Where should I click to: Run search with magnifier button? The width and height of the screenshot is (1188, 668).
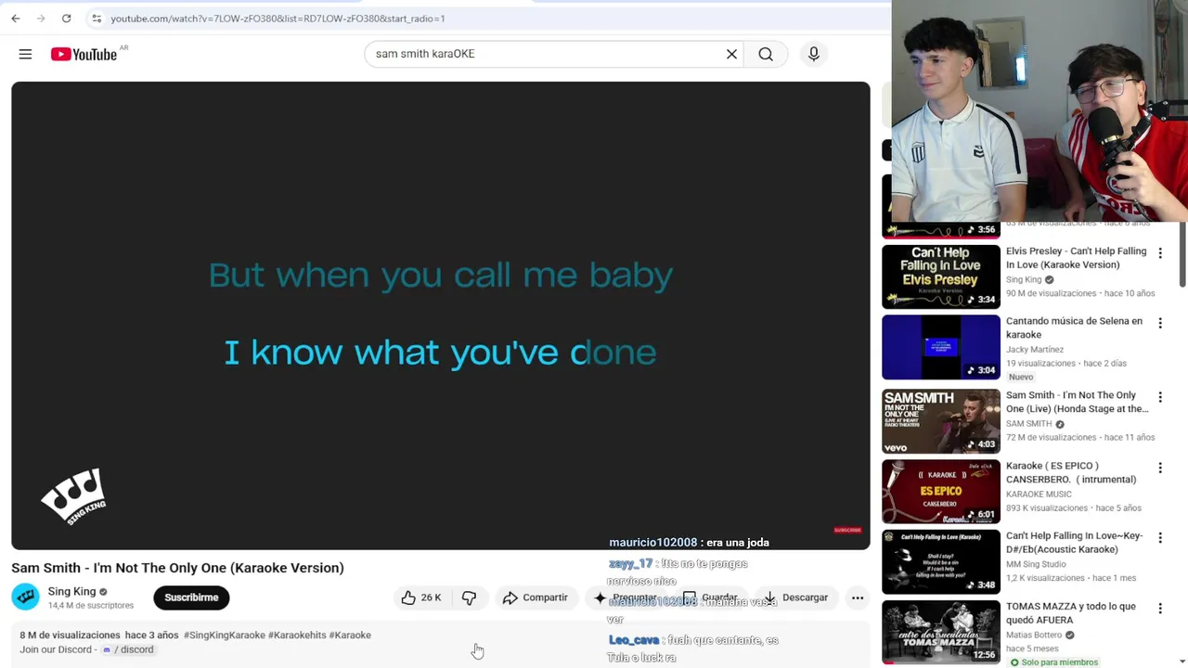pyautogui.click(x=766, y=54)
